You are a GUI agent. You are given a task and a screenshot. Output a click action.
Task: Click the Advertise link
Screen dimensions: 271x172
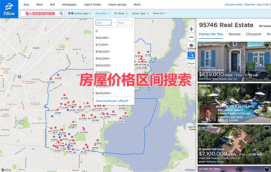coord(250,5)
